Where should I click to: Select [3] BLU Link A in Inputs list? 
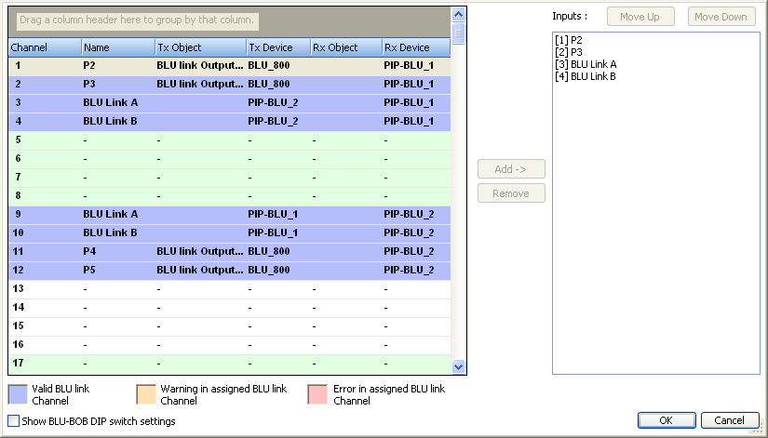click(586, 64)
